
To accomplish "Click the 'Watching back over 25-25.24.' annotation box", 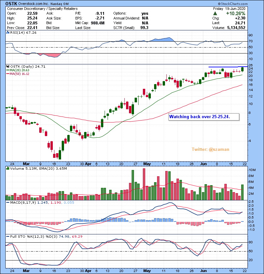I will pos(204,117).
